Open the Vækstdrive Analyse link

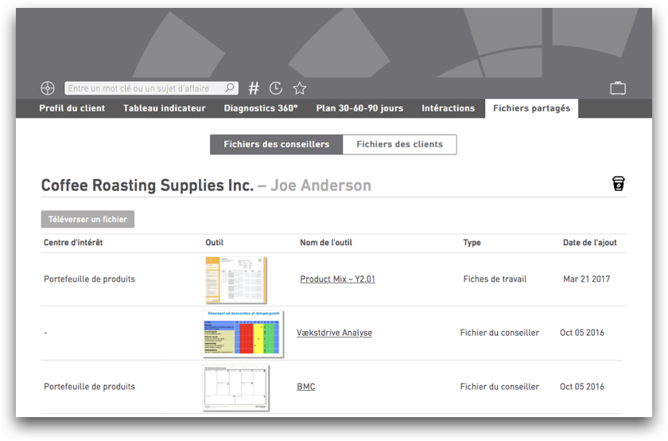(x=335, y=333)
